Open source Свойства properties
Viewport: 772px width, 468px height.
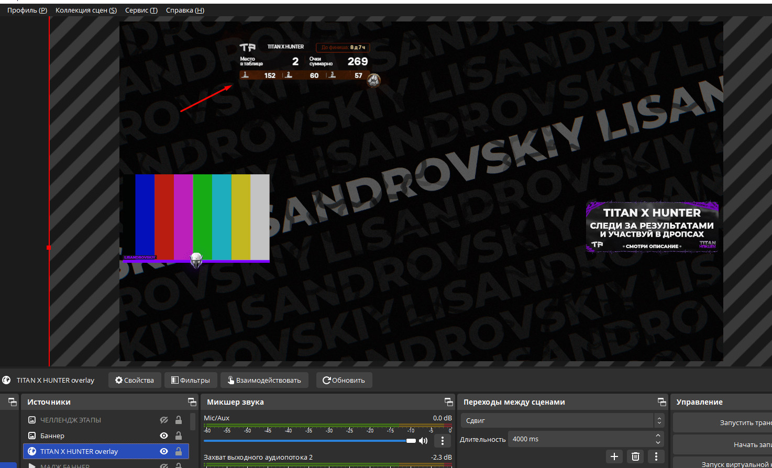point(135,380)
